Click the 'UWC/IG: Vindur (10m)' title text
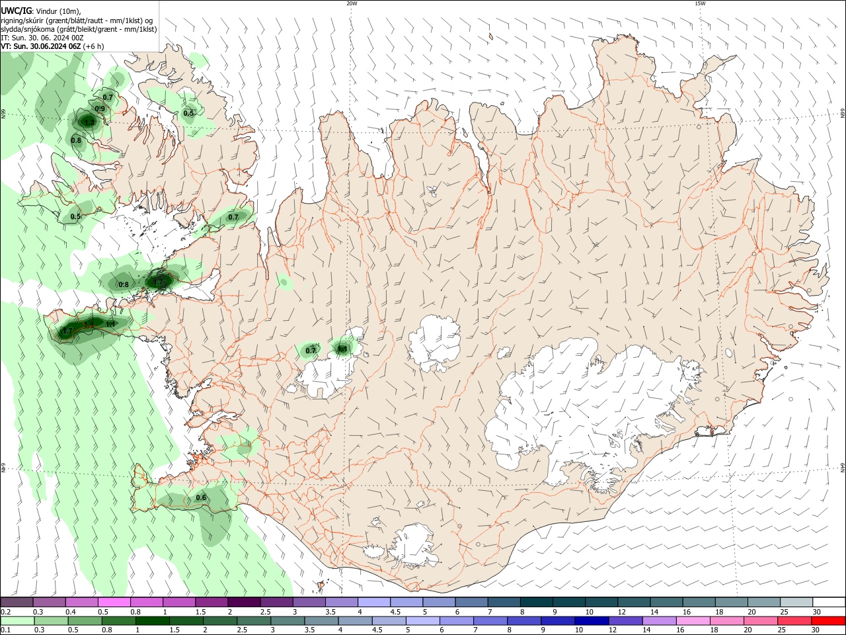 point(40,11)
